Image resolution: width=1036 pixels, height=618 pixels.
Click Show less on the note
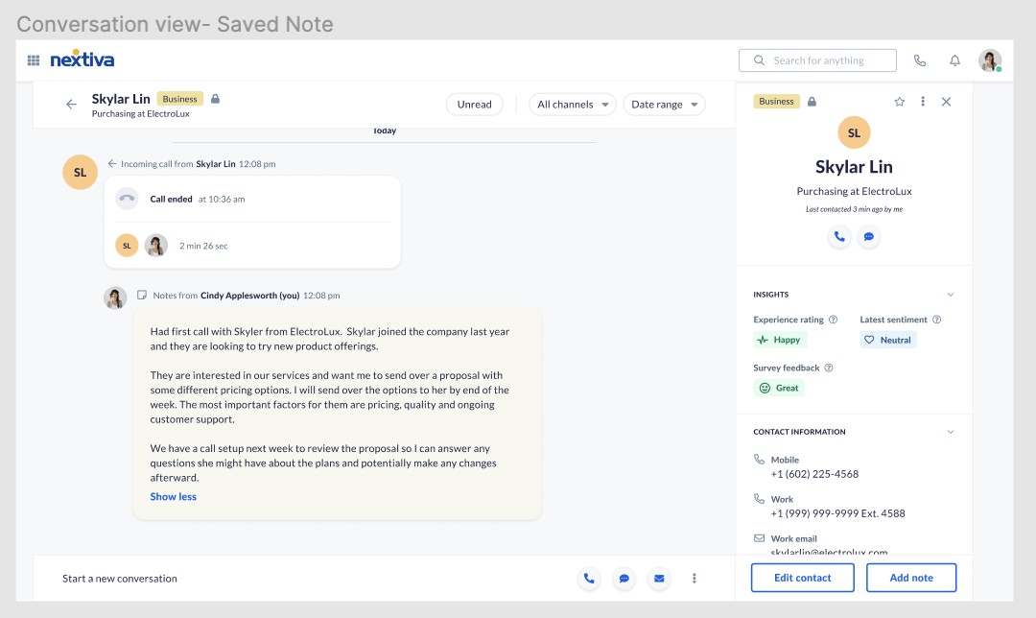[x=174, y=497]
